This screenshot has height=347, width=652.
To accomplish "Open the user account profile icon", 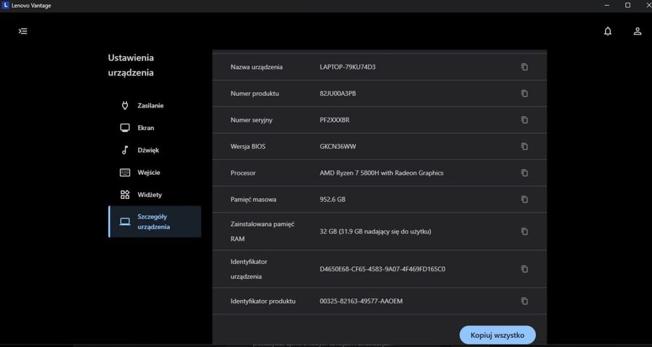I will 637,31.
